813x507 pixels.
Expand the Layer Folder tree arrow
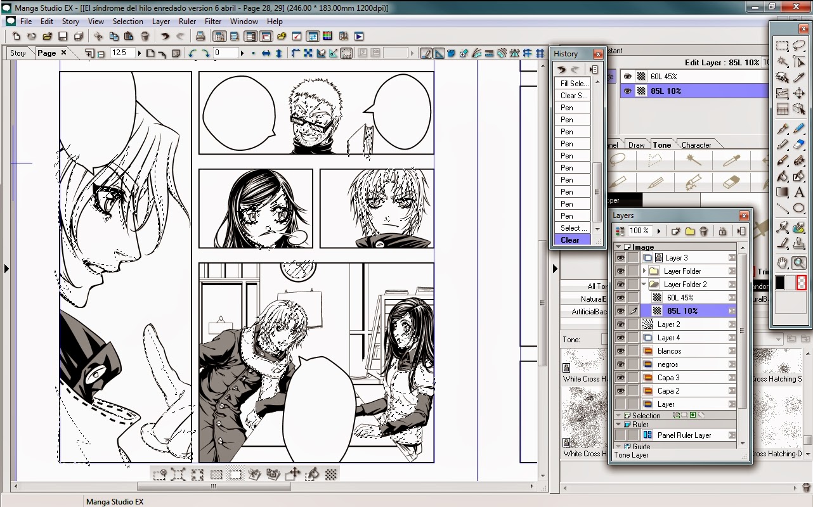[x=644, y=271]
